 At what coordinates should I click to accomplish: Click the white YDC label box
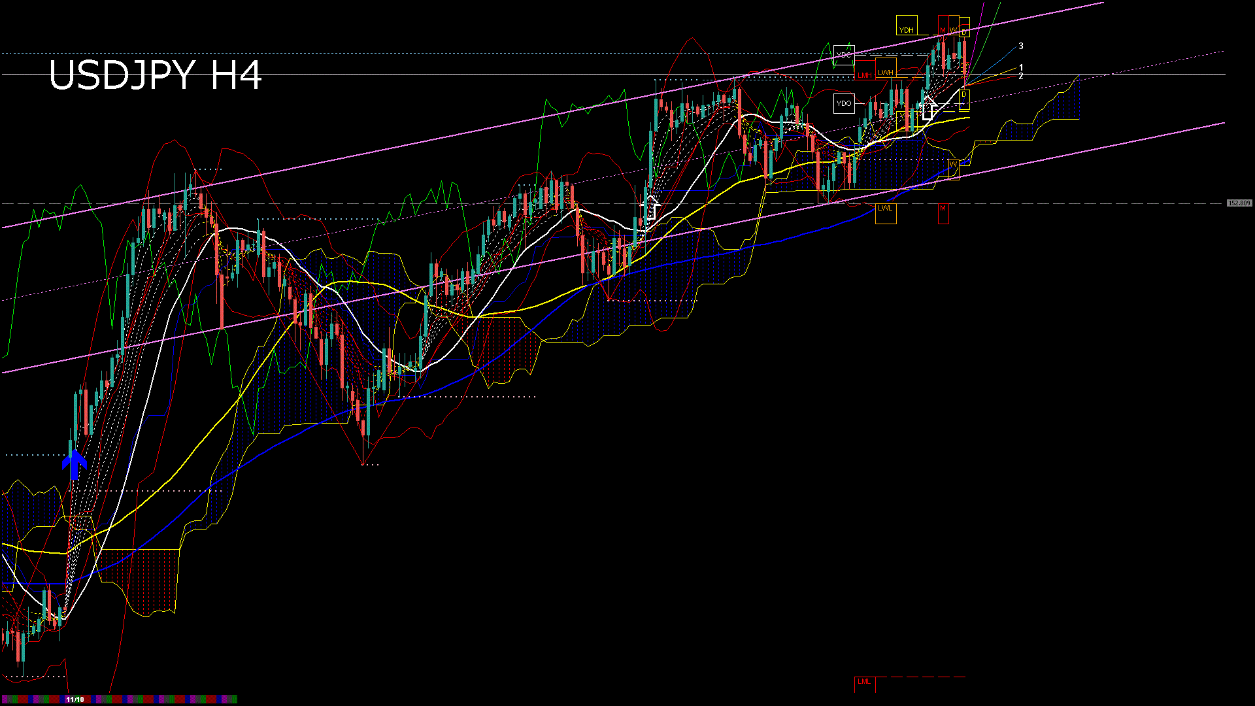tap(843, 55)
